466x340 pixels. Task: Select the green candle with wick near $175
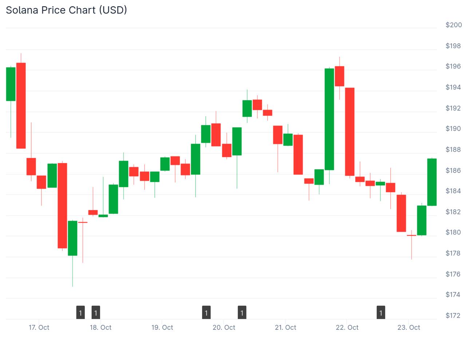[x=72, y=238]
